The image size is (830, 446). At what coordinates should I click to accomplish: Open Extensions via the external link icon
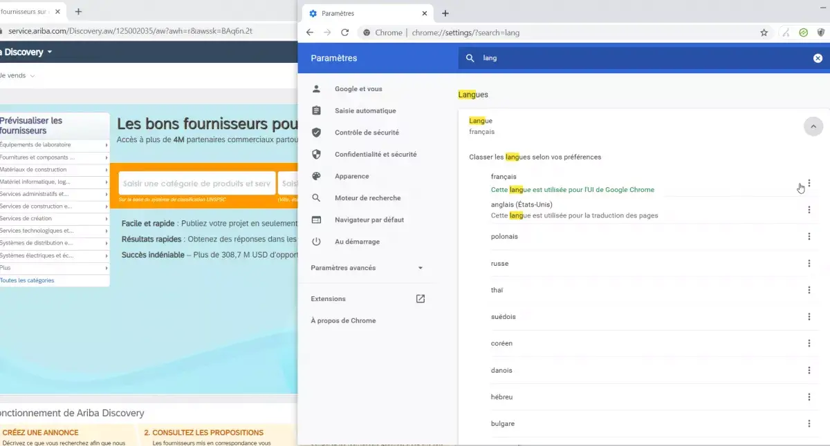point(420,299)
